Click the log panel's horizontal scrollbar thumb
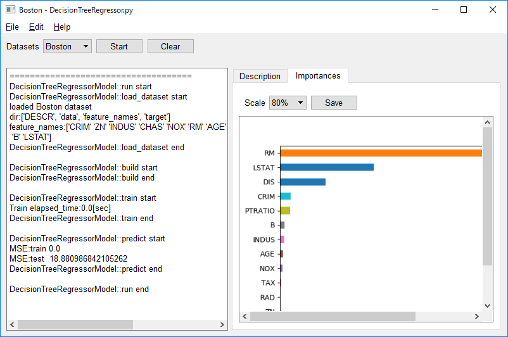This screenshot has width=508, height=337. point(75,324)
